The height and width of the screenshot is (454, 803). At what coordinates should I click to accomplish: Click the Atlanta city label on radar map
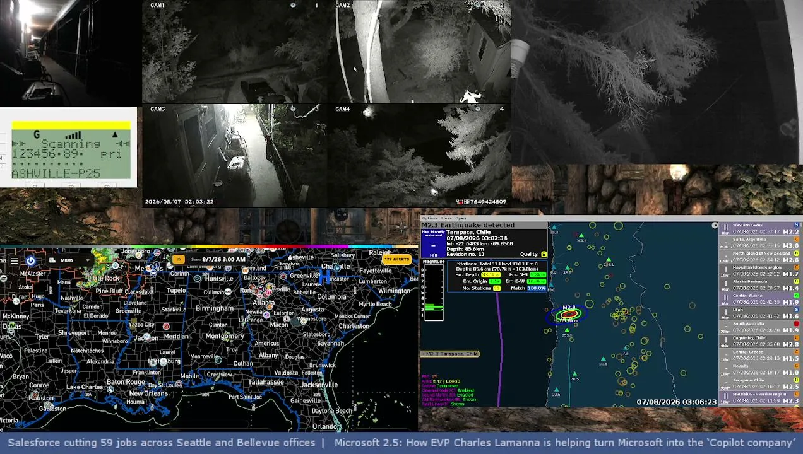(x=263, y=303)
